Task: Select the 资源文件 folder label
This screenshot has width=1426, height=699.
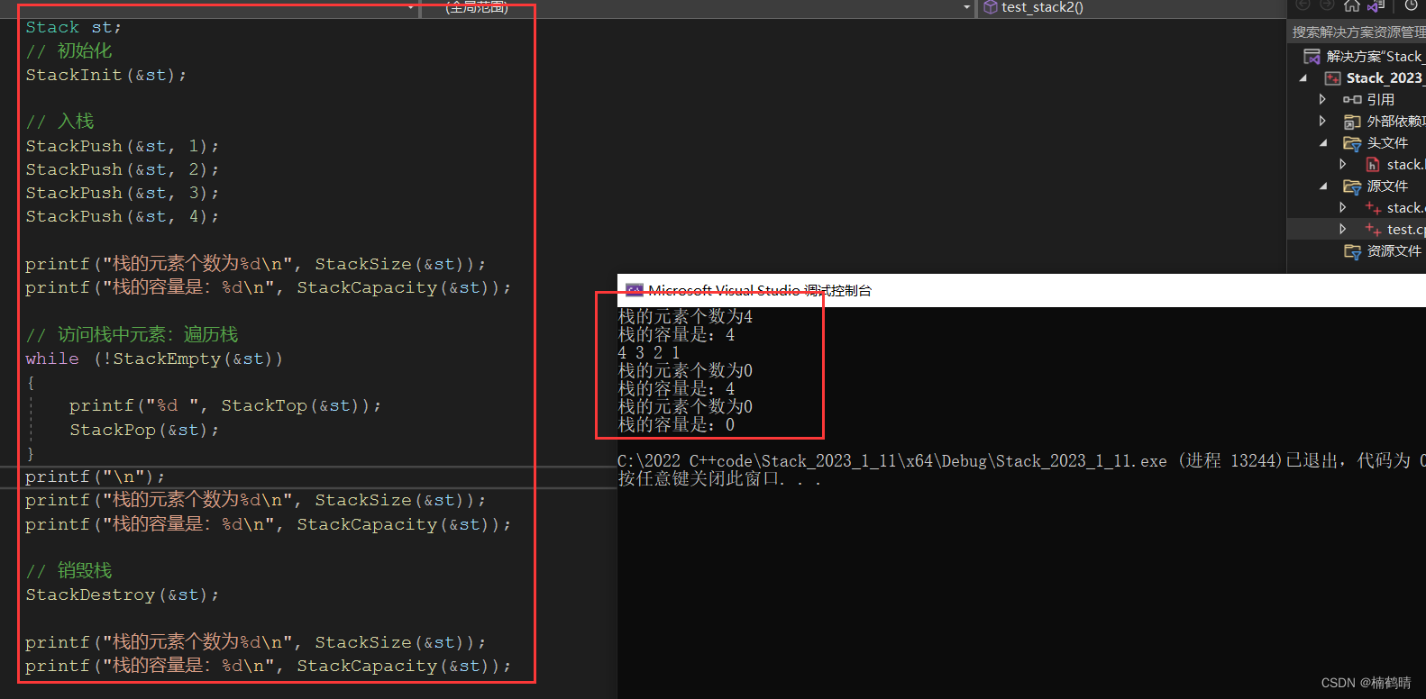Action: 1394,251
